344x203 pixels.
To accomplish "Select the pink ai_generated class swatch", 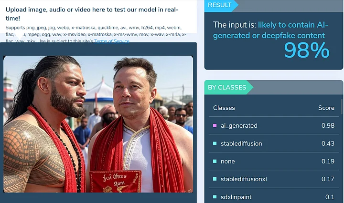I will click(215, 125).
